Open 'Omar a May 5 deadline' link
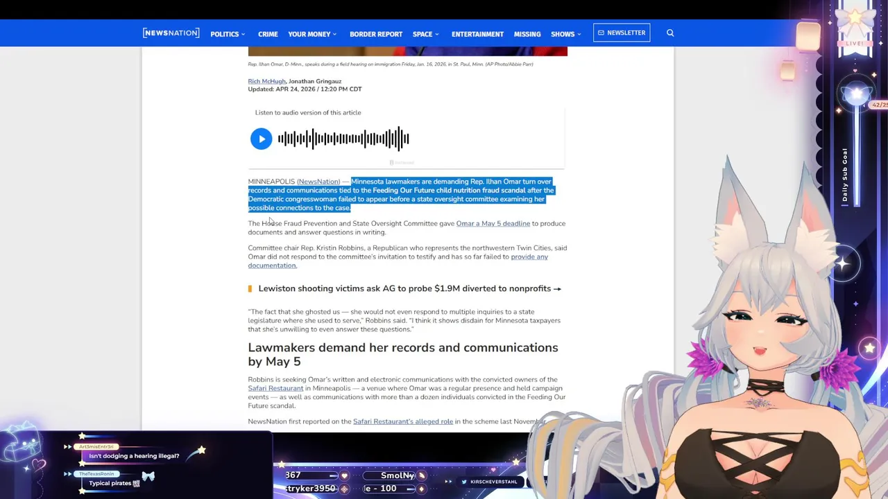This screenshot has width=888, height=499. coord(493,223)
